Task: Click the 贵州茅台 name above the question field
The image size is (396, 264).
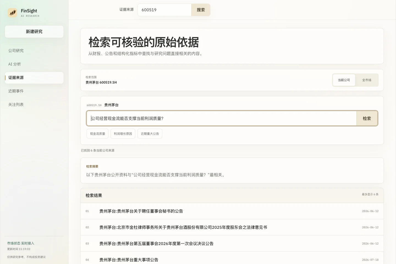Action: (111, 105)
